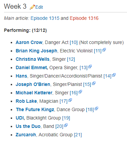Click external link icon after Joseph O'Brien reference

[x=94, y=83]
